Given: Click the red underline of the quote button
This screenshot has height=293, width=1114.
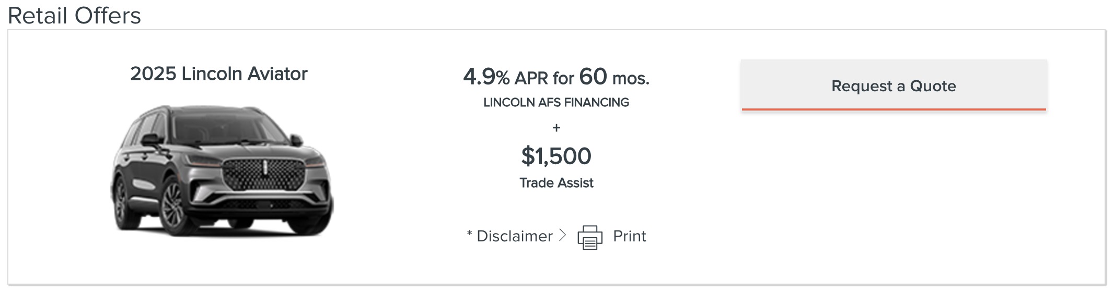Looking at the screenshot, I should point(893,109).
